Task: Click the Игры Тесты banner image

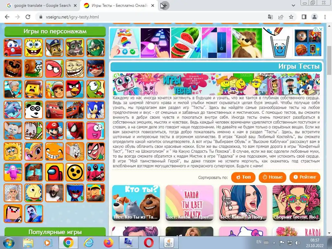Action: (x=216, y=84)
